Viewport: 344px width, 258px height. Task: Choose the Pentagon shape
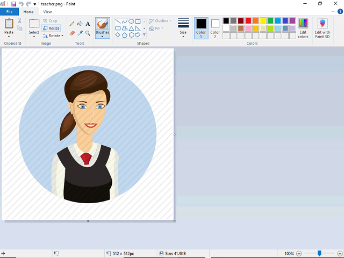tap(125, 35)
